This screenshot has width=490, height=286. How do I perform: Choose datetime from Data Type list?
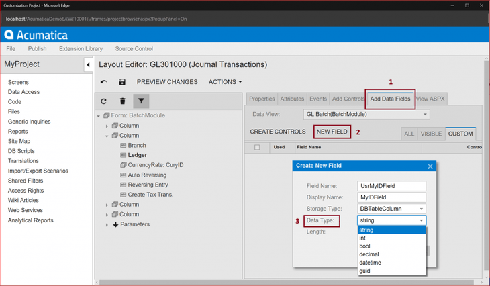(391, 263)
